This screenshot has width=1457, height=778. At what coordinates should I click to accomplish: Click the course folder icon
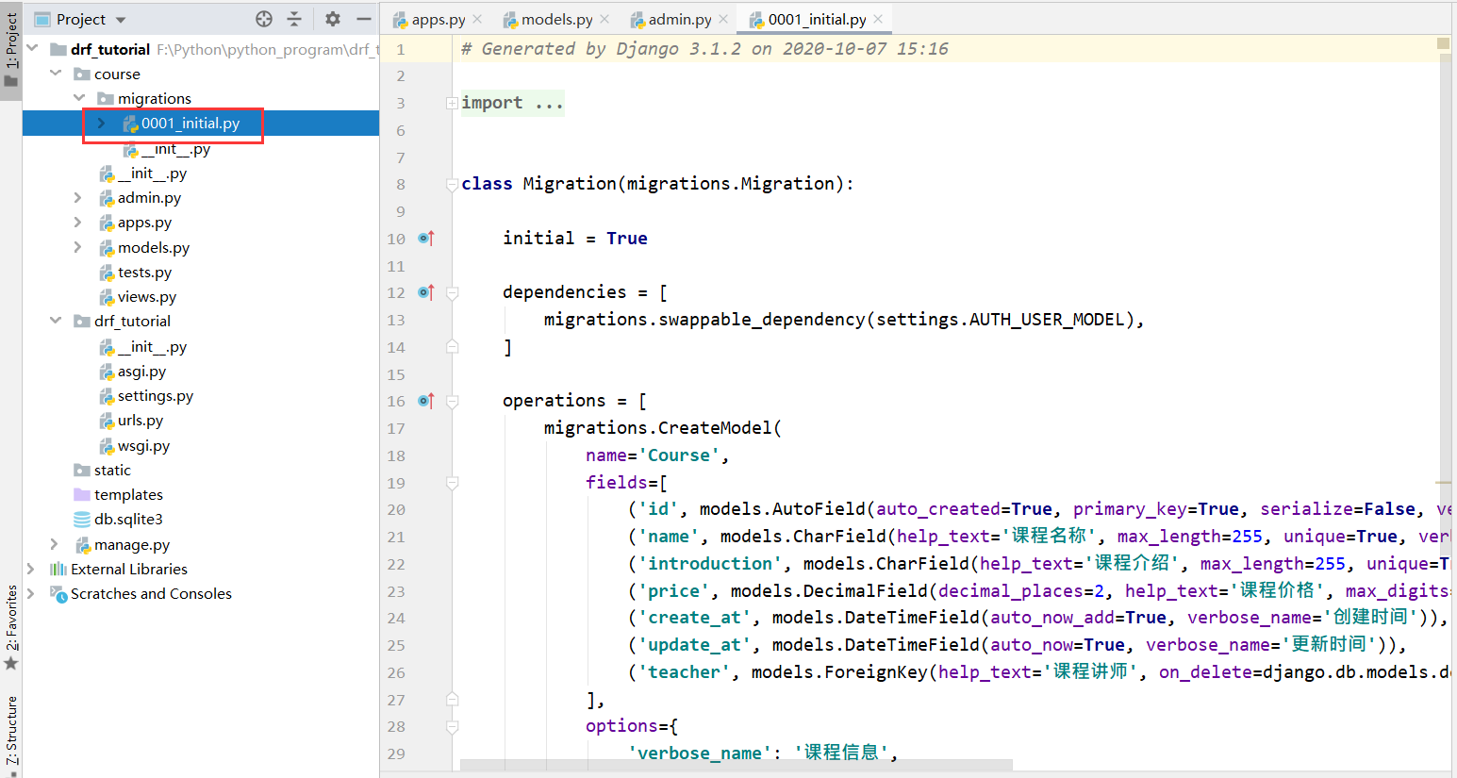pos(82,74)
